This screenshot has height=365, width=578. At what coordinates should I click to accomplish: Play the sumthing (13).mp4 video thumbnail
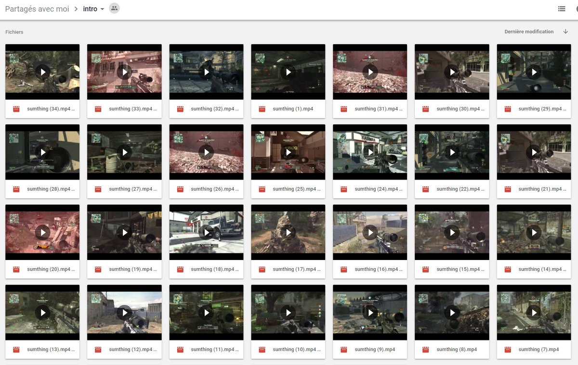[x=42, y=313]
